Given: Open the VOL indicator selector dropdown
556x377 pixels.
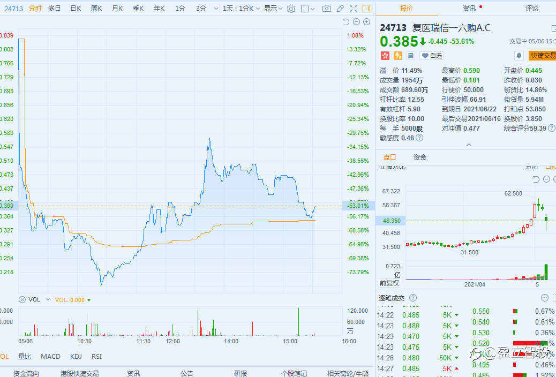Looking at the screenshot, I should point(48,300).
